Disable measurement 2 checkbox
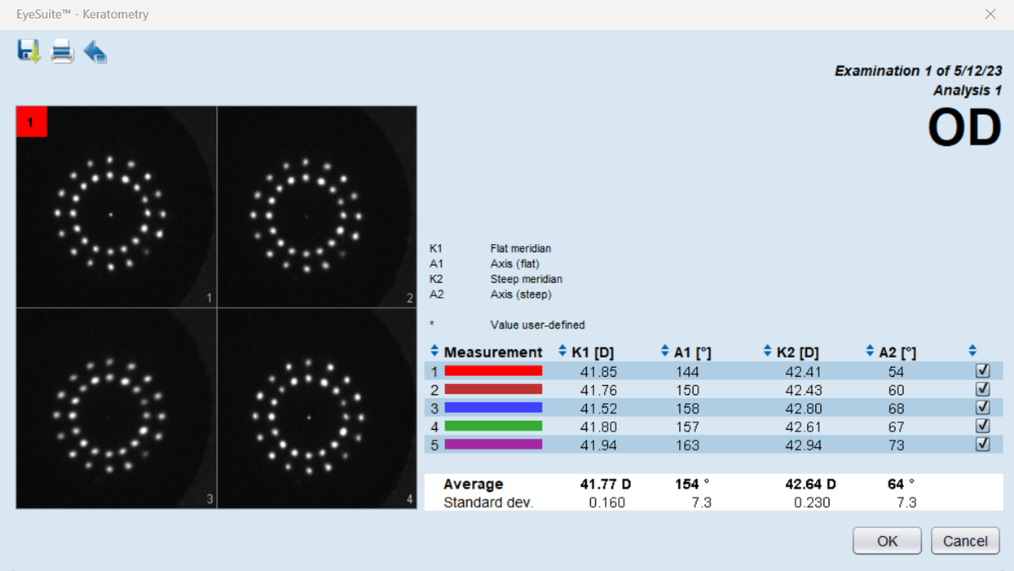The height and width of the screenshot is (571, 1014). (x=983, y=389)
